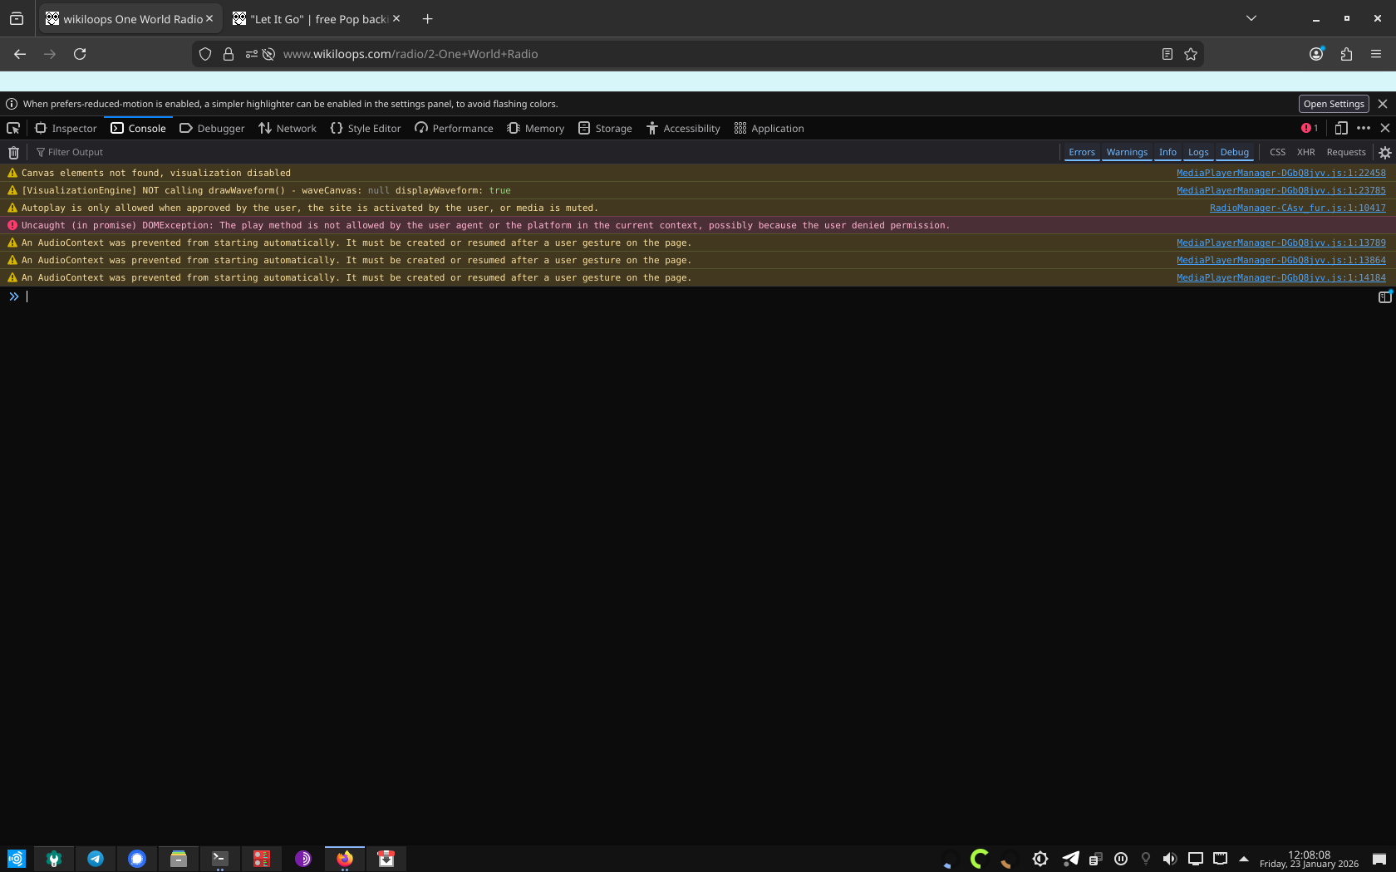Screen dimensions: 1396x872
Task: Toggle responsive design mode icon
Action: pos(1340,128)
